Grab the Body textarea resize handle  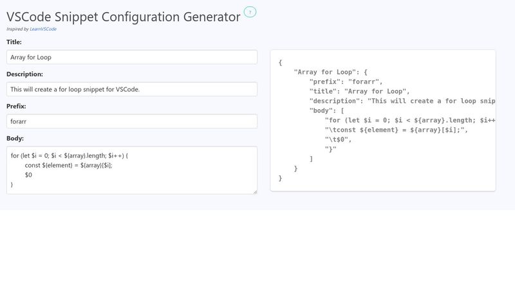click(255, 192)
